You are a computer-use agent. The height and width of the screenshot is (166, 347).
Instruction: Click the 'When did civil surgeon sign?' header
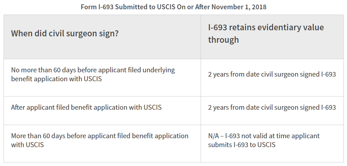[x=65, y=34]
